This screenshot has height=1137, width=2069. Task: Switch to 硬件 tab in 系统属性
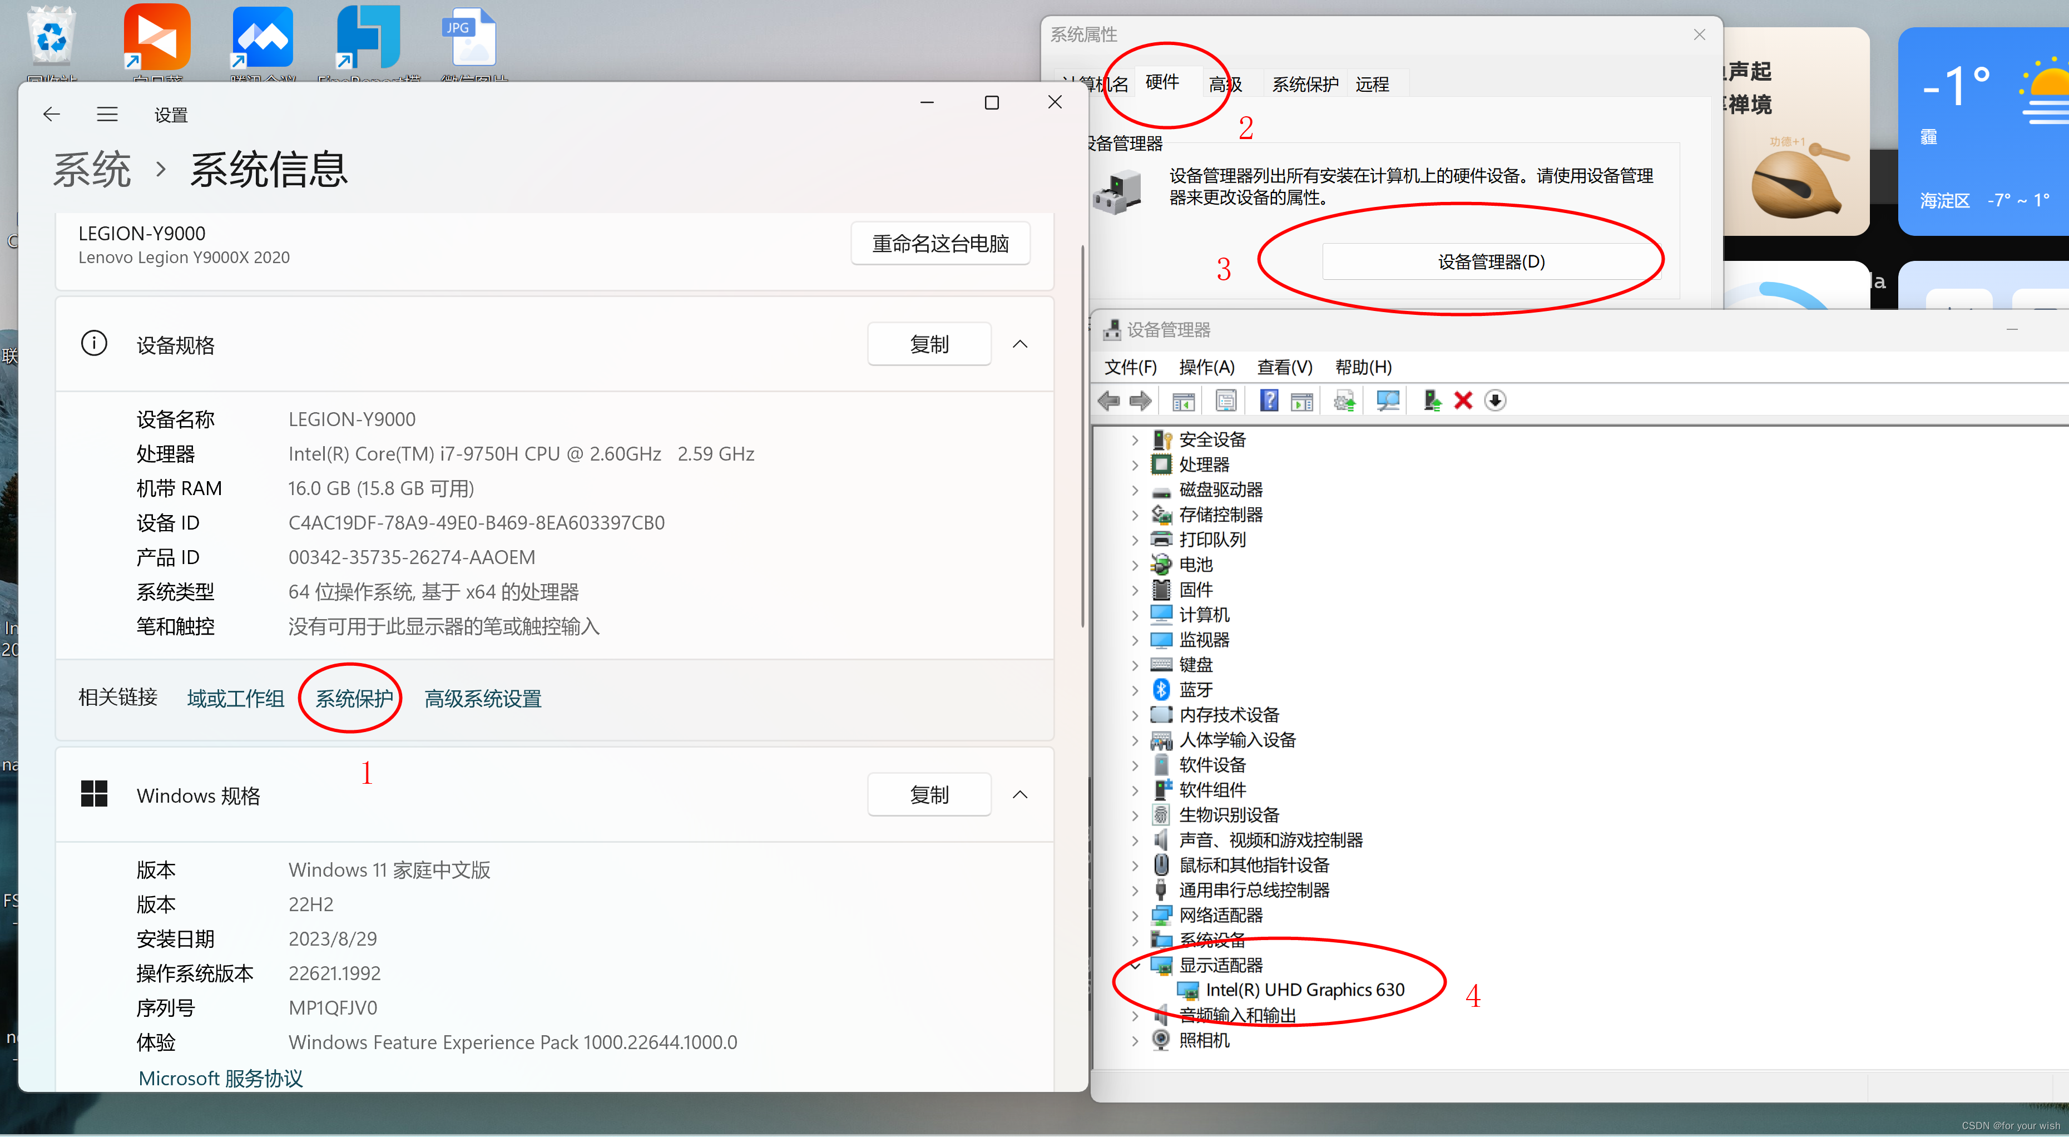1162,82
